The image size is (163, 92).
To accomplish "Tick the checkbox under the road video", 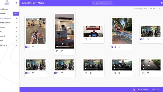I will (143, 73).
